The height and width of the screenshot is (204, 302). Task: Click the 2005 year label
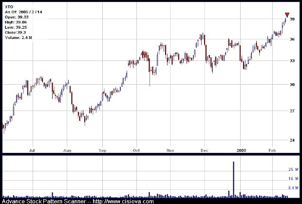(241, 150)
